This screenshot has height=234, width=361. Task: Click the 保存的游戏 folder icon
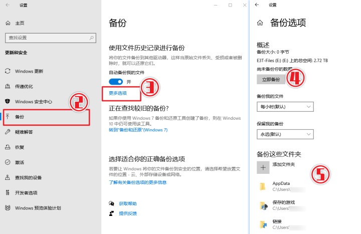[x=263, y=205]
